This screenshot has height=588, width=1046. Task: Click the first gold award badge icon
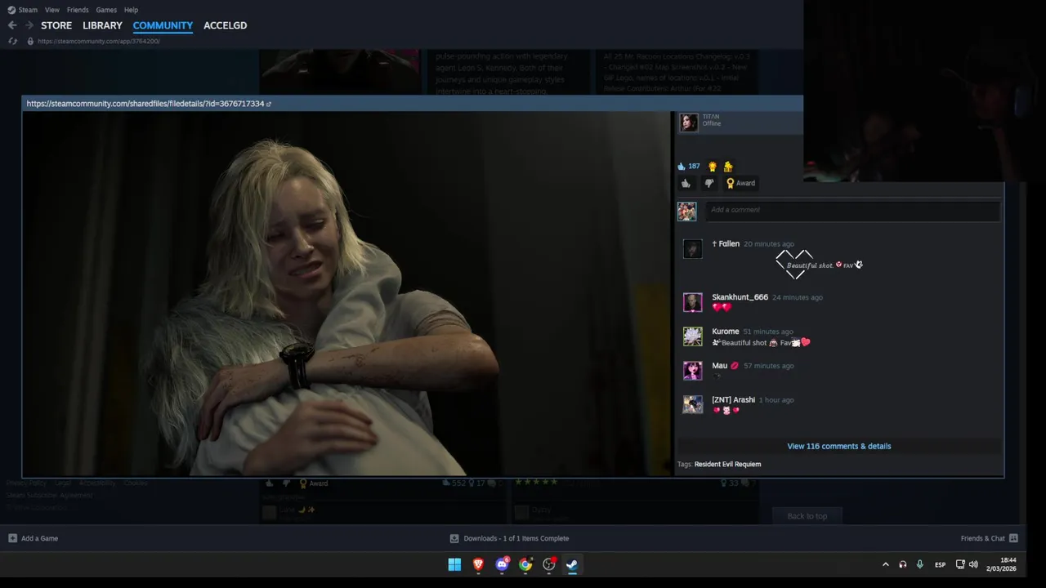[x=713, y=166]
